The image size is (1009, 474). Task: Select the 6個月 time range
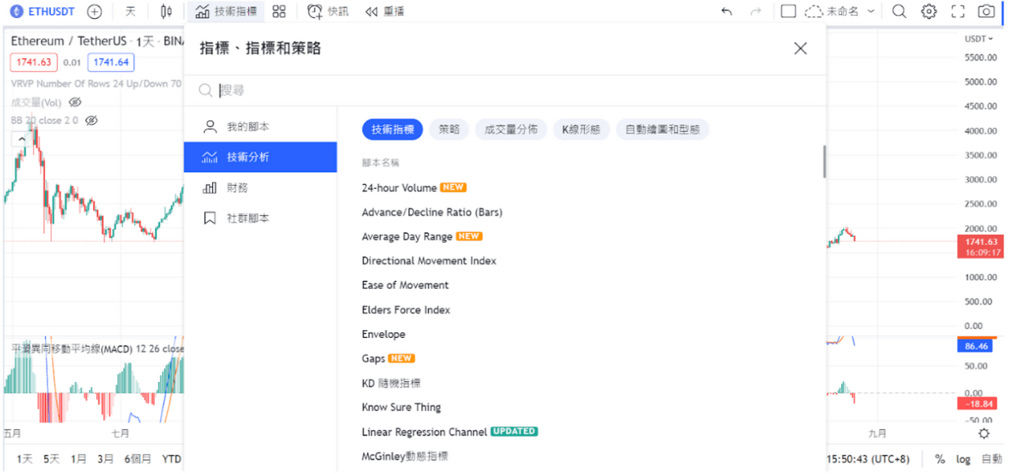[137, 459]
